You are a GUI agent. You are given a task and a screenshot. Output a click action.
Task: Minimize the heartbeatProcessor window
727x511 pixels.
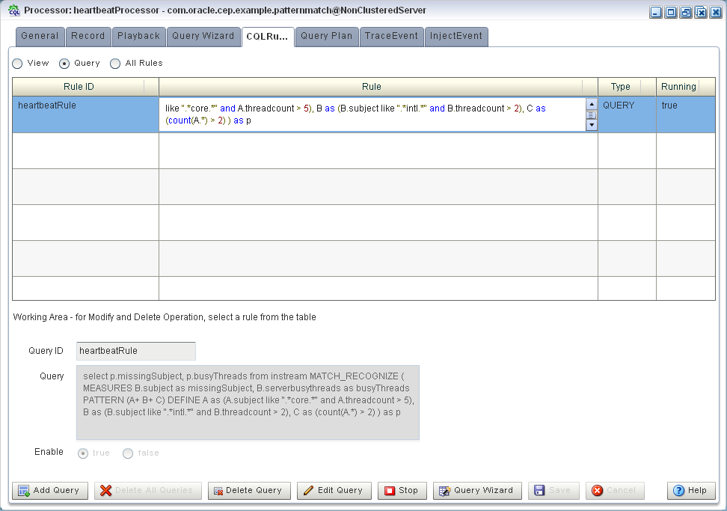656,12
